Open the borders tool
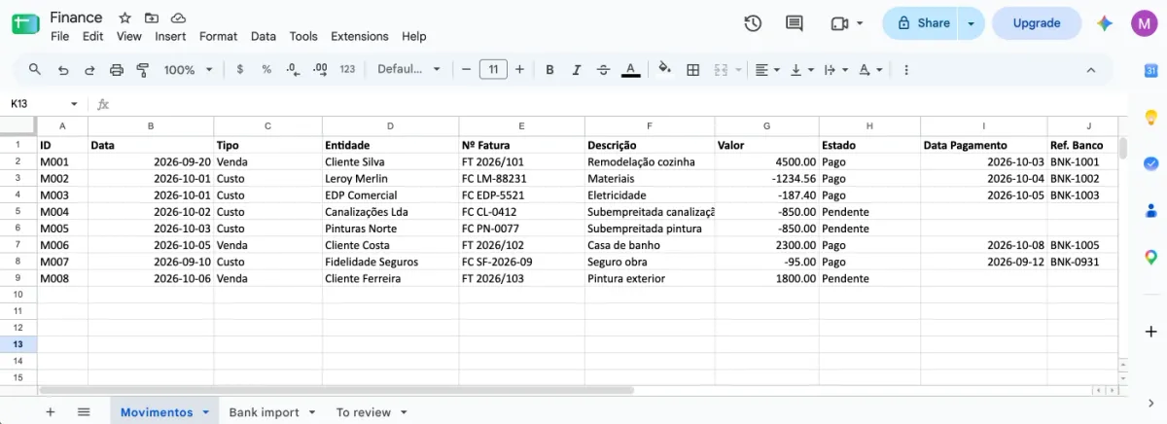Viewport: 1167px width, 424px height. [x=693, y=70]
